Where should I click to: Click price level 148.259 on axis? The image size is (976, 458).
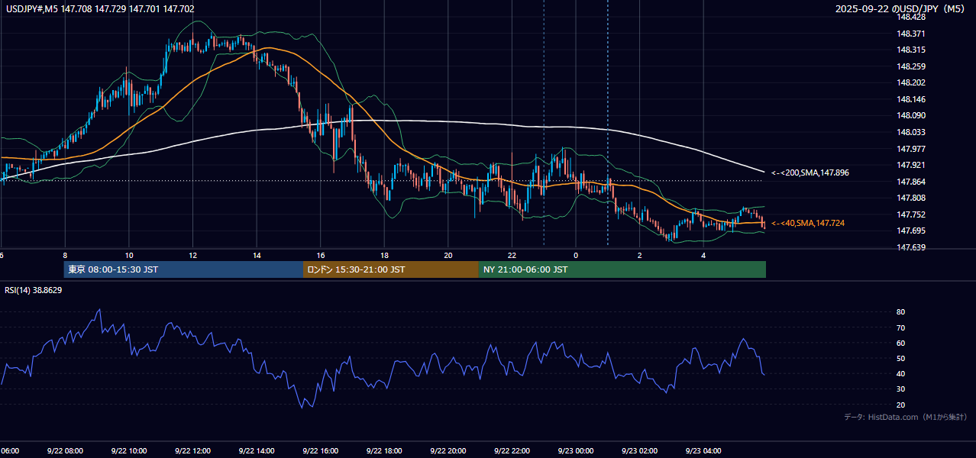(912, 66)
